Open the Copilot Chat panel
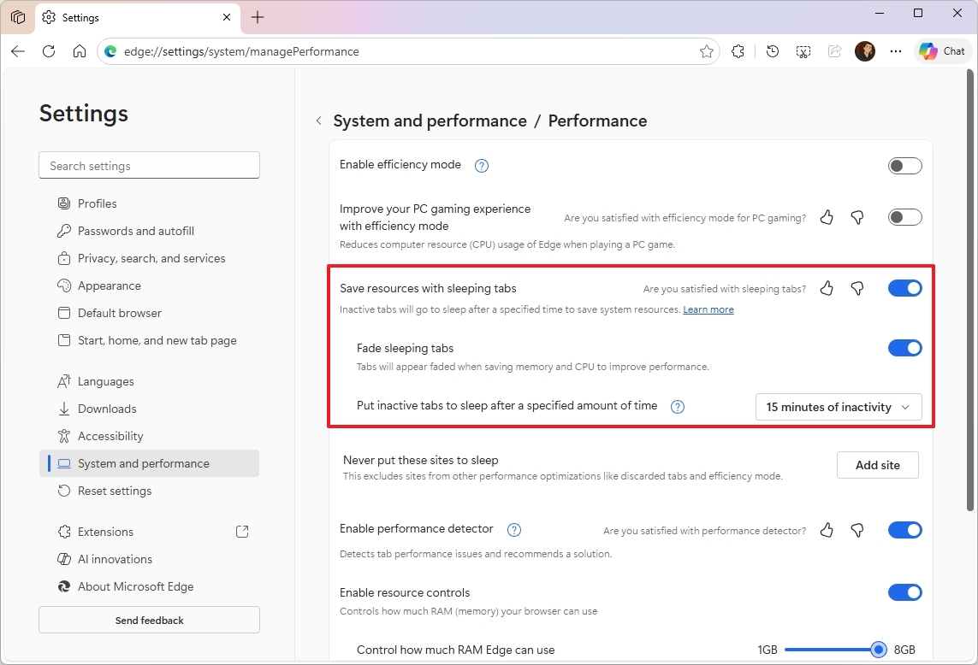Viewport: 978px width, 665px height. pos(942,50)
